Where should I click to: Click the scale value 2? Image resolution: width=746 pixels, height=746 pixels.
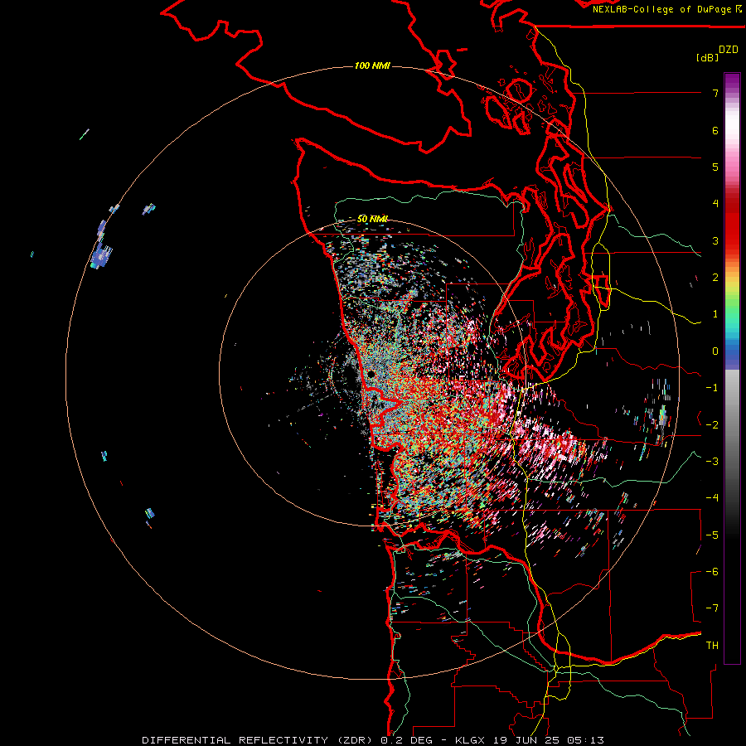[715, 278]
